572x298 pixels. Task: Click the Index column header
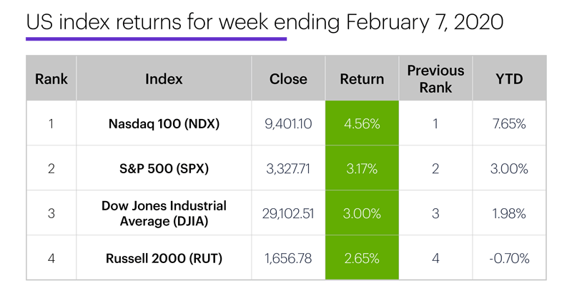[164, 79]
